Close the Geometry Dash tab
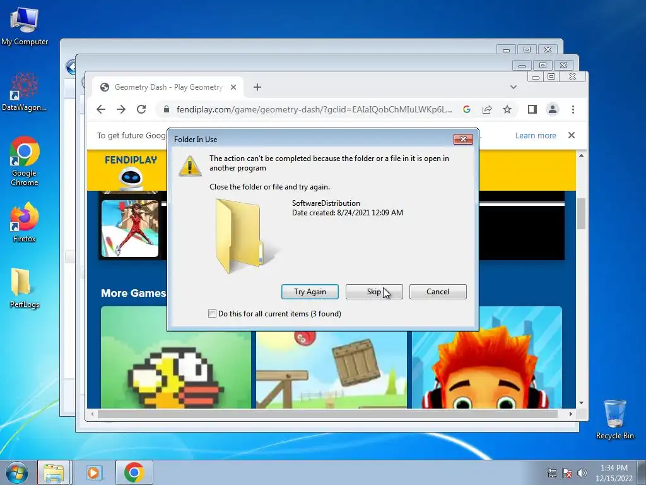The image size is (646, 485). tap(233, 87)
